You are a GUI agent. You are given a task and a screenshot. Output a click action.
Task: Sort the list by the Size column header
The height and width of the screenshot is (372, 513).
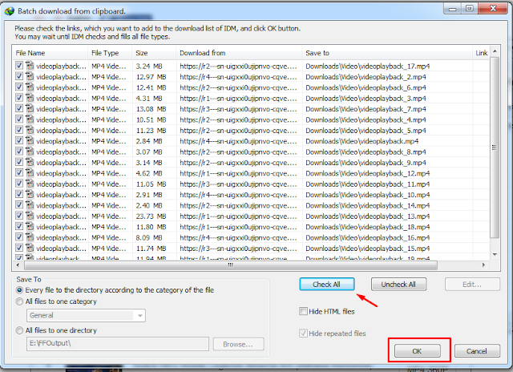pos(152,53)
